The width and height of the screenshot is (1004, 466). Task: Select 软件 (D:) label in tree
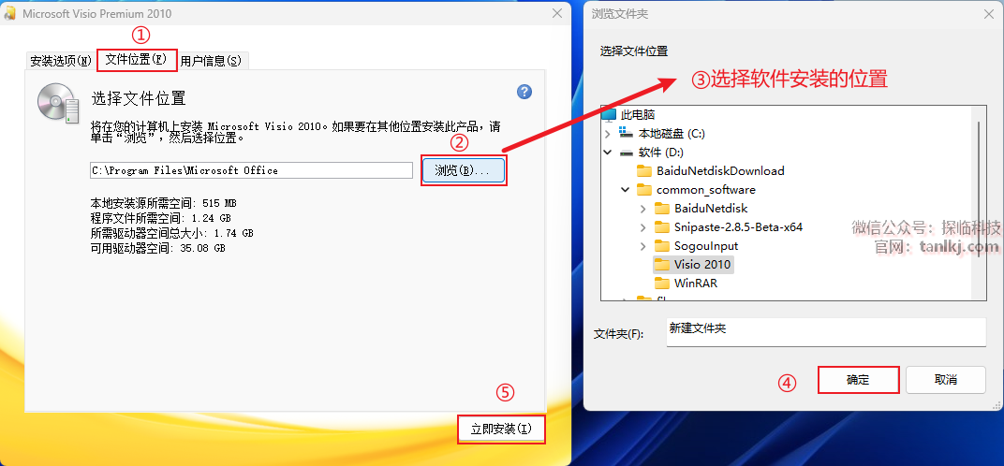click(x=661, y=153)
